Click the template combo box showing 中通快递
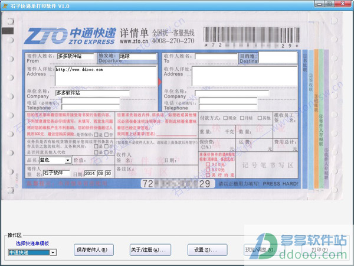 click(29, 252)
